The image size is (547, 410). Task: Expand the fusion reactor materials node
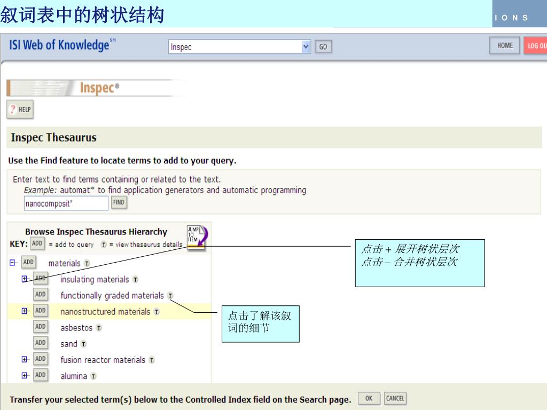pyautogui.click(x=24, y=359)
